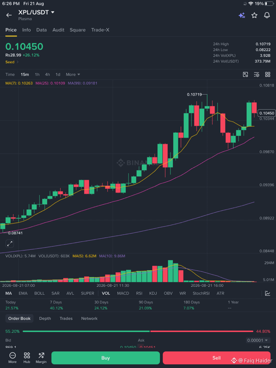The width and height of the screenshot is (276, 368).
Task: Toggle the StochRSI sub-indicator
Action: (x=201, y=293)
